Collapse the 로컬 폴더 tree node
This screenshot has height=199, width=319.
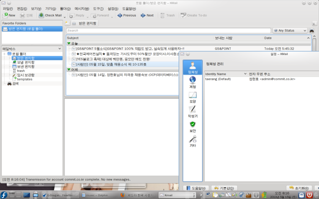(5, 54)
